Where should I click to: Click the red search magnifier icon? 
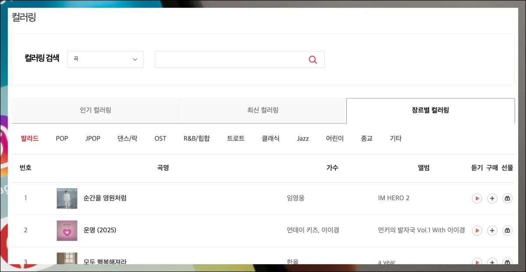click(313, 60)
